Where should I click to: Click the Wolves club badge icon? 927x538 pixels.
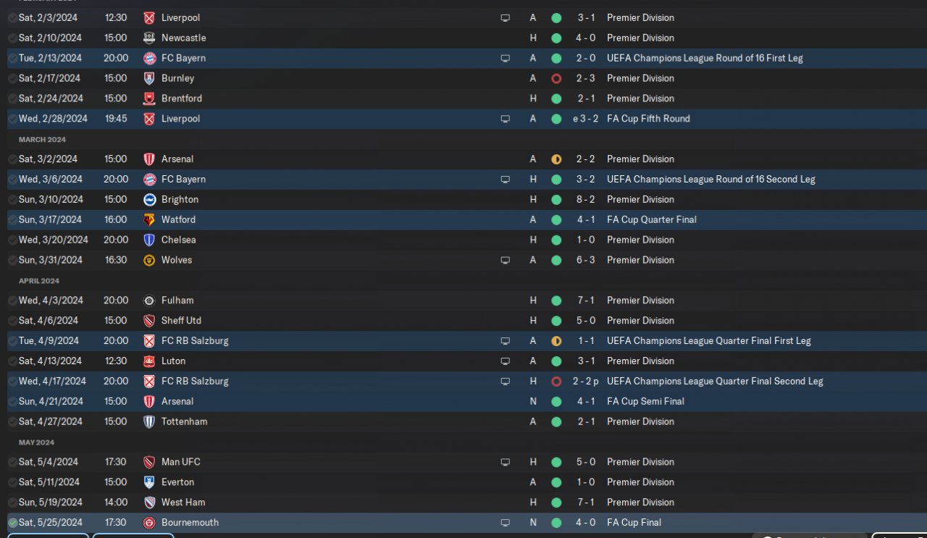pos(149,260)
